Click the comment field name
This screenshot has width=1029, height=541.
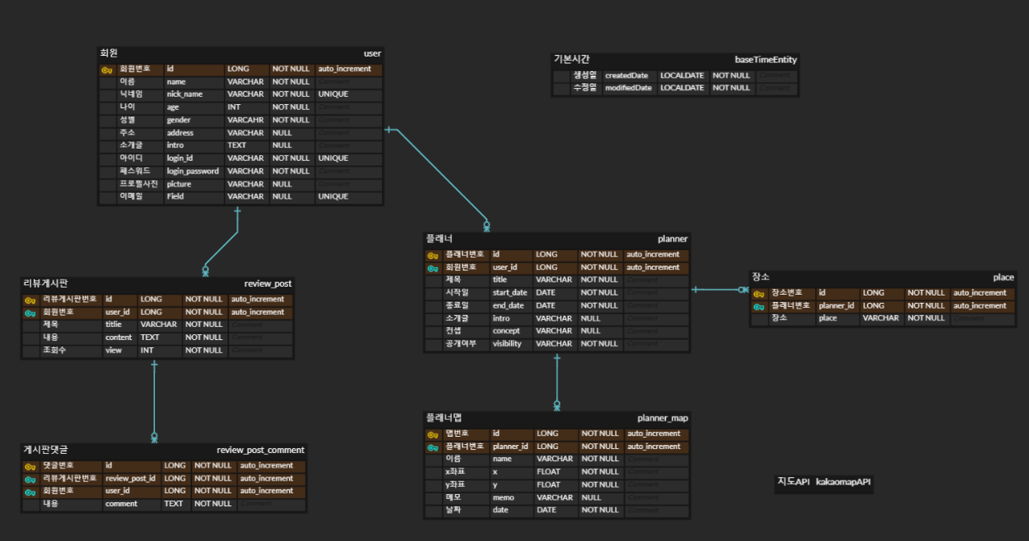click(x=121, y=504)
